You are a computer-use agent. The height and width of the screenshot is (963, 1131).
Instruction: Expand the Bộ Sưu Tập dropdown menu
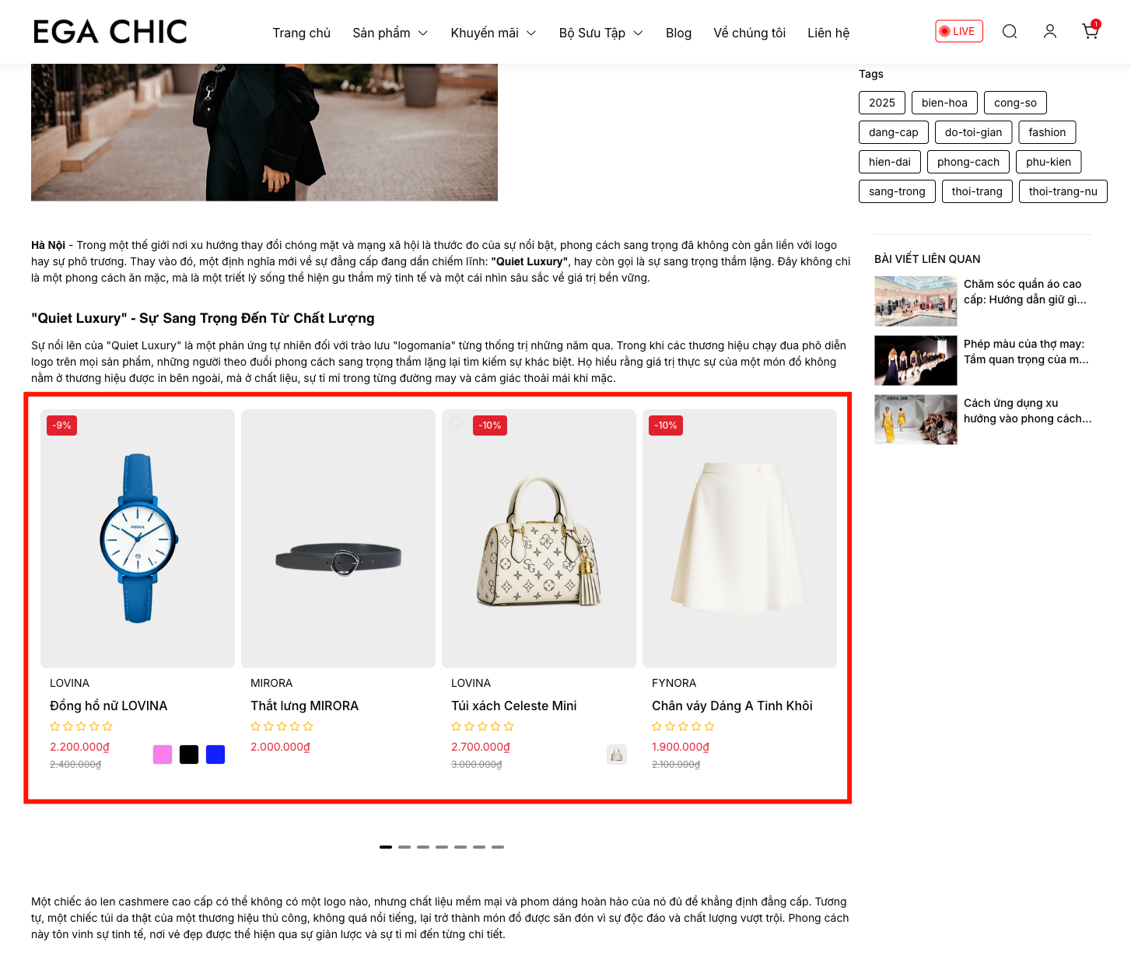601,33
